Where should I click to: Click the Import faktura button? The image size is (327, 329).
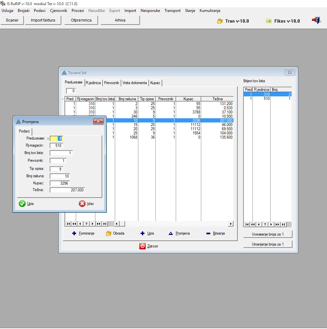pyautogui.click(x=43, y=20)
